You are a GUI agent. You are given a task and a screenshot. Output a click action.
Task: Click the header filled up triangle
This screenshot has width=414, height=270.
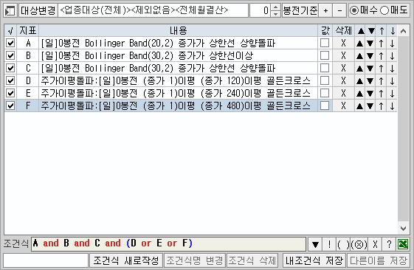pyautogui.click(x=361, y=31)
